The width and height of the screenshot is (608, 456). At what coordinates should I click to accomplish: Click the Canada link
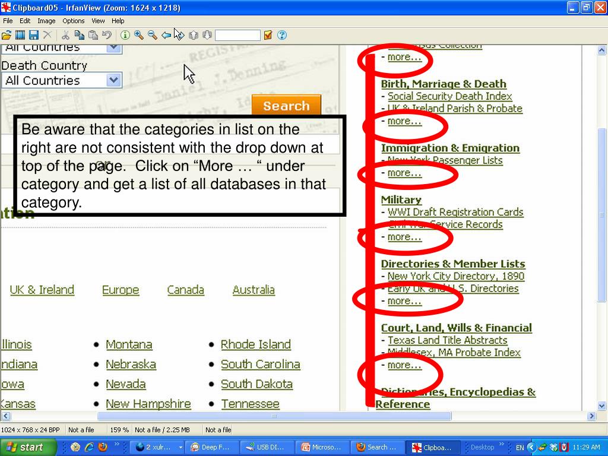click(186, 290)
